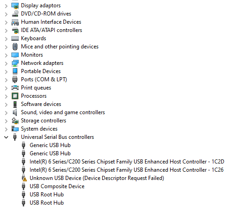Collapse Universal Serial Bus controllers node
Image resolution: width=238 pixels, height=211 pixels.
point(6,137)
